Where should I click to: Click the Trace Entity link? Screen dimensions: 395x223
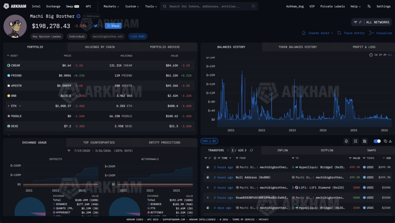pos(351,33)
